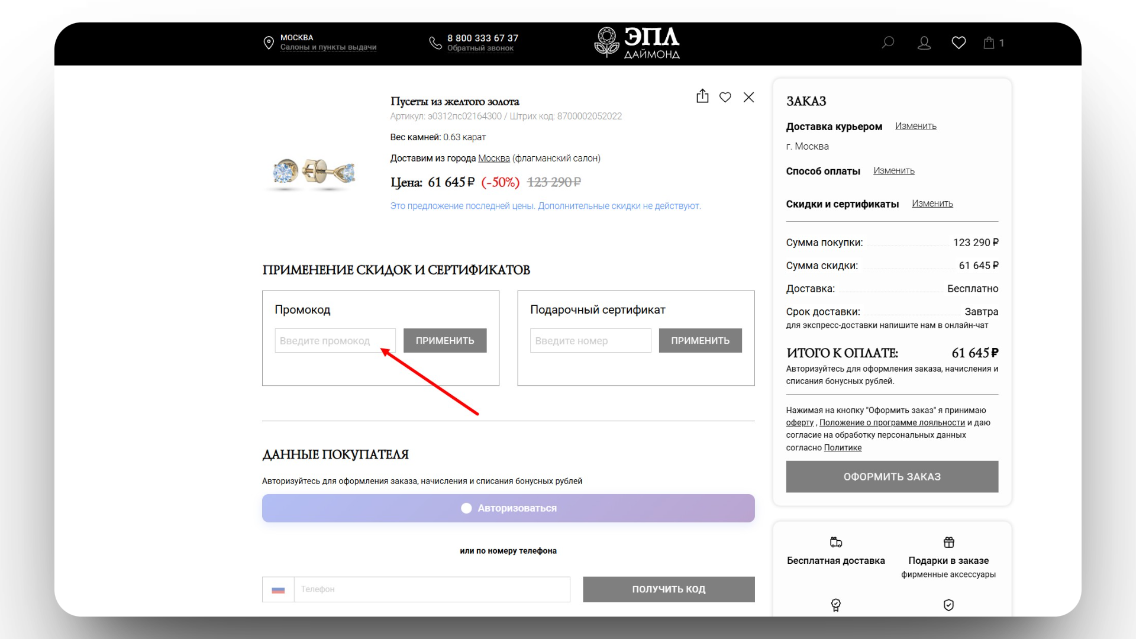Open the account profile icon
The image size is (1136, 639).
pos(924,42)
